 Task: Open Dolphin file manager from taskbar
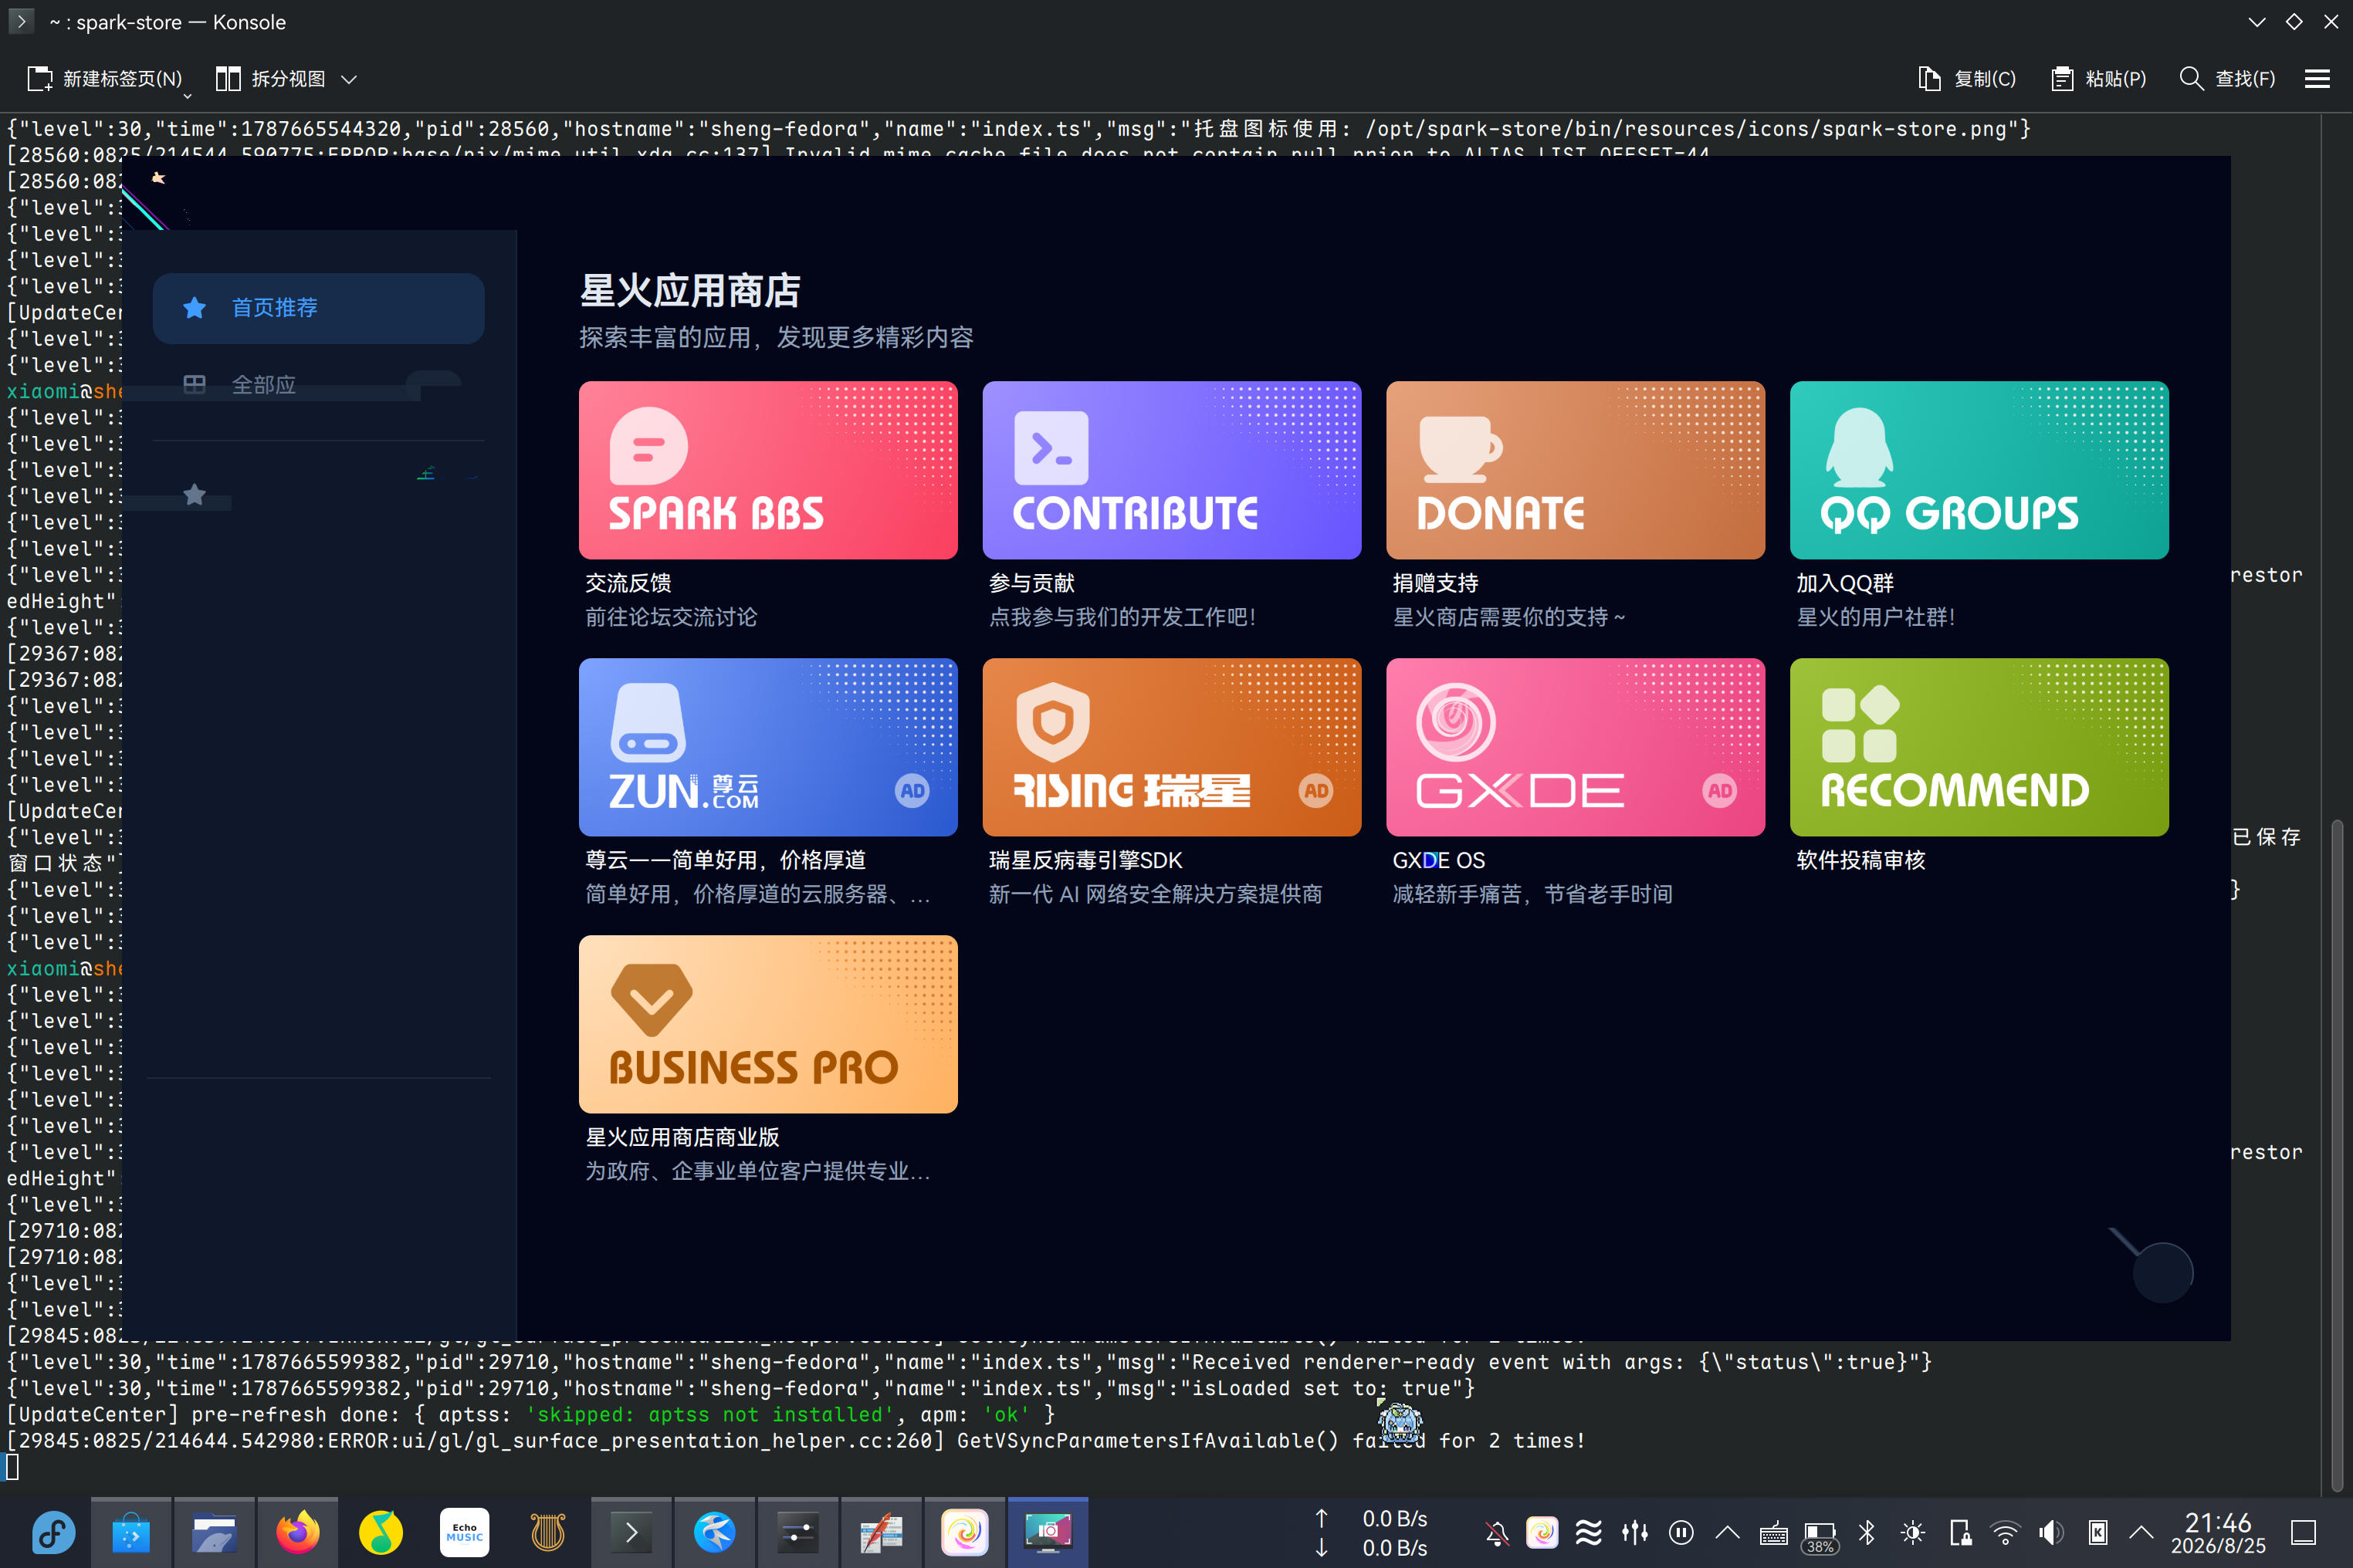(214, 1532)
